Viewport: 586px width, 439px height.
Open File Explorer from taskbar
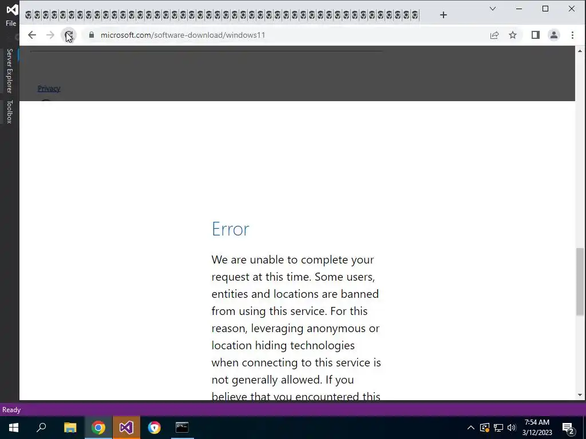[x=70, y=428]
